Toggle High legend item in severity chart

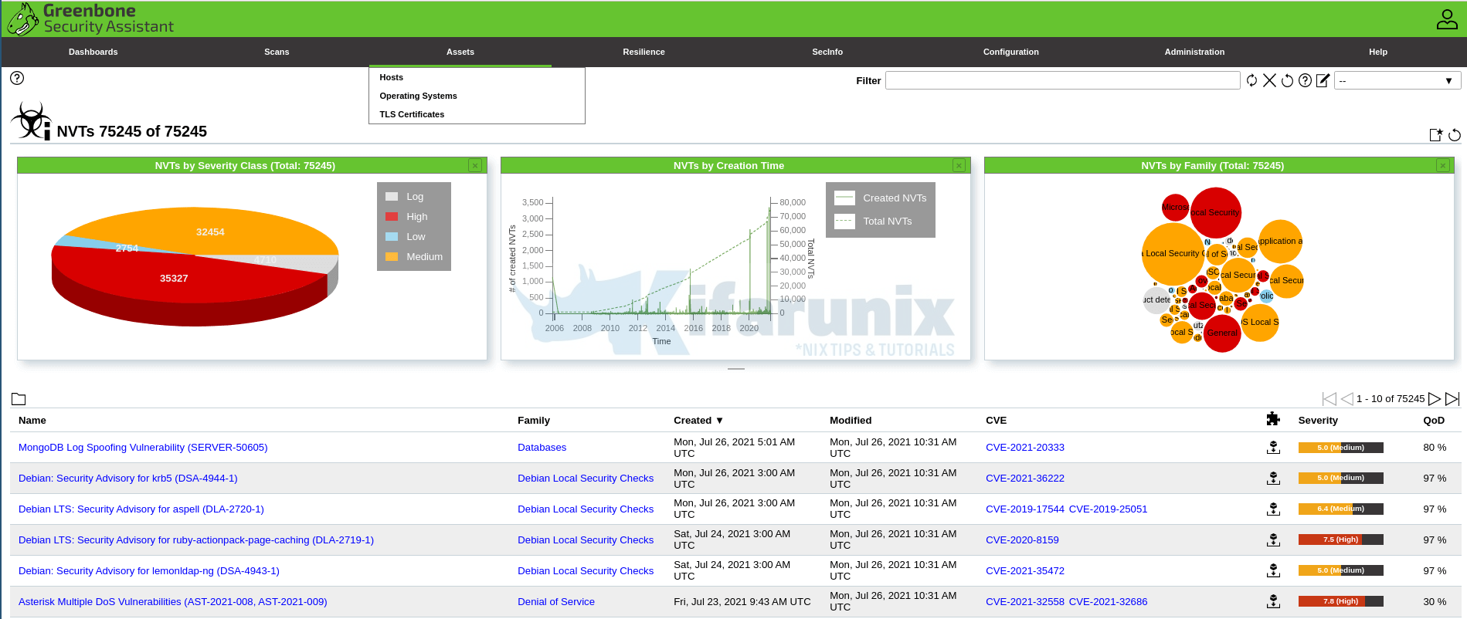pos(406,217)
